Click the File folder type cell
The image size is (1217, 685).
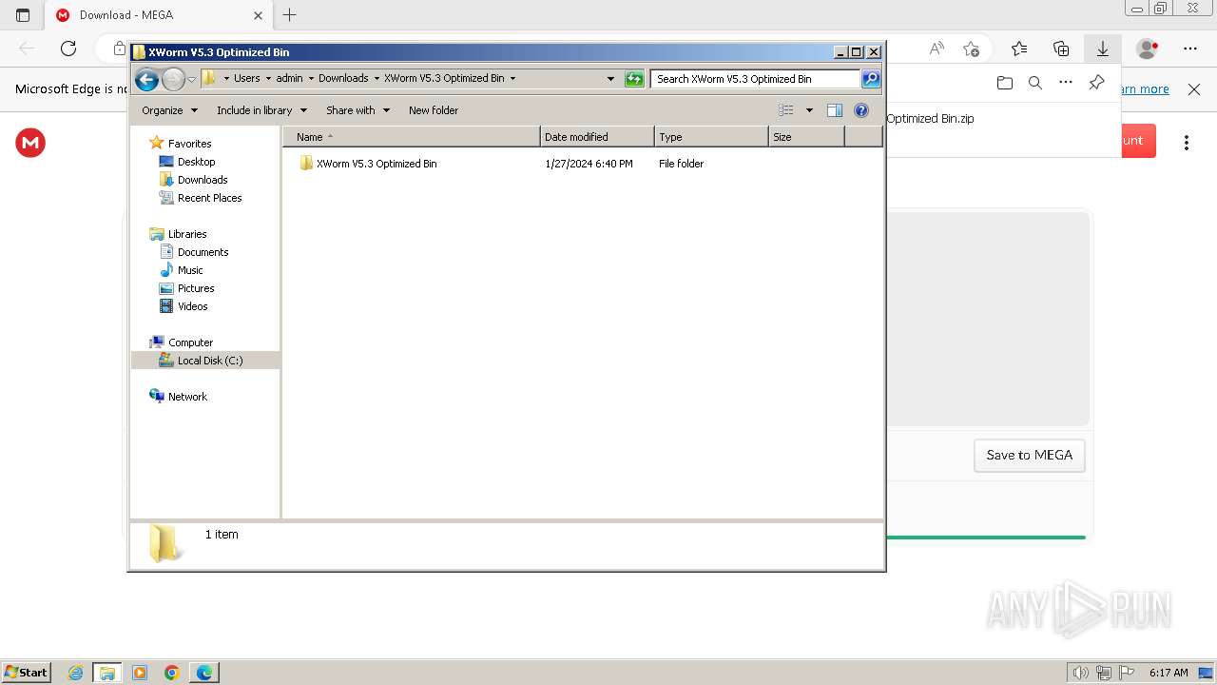click(x=681, y=164)
